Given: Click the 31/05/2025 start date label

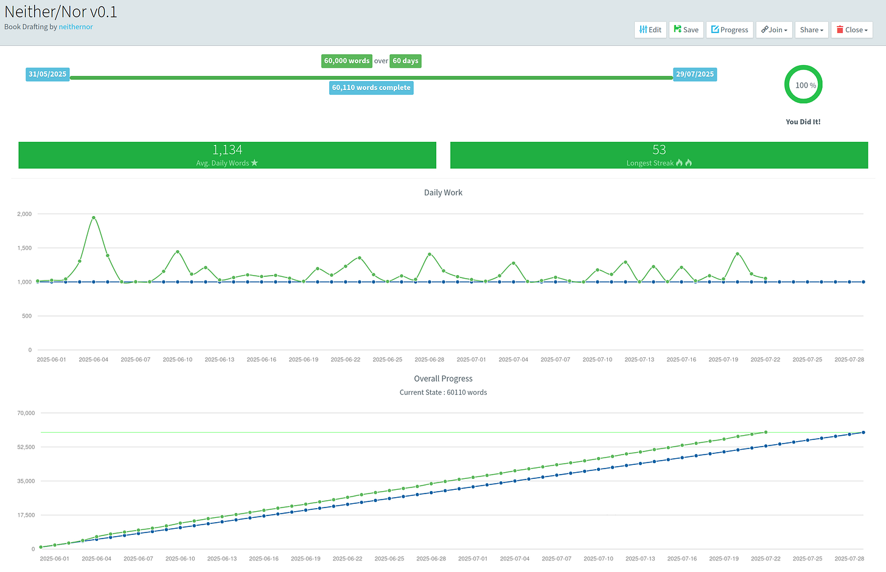Looking at the screenshot, I should 47,74.
